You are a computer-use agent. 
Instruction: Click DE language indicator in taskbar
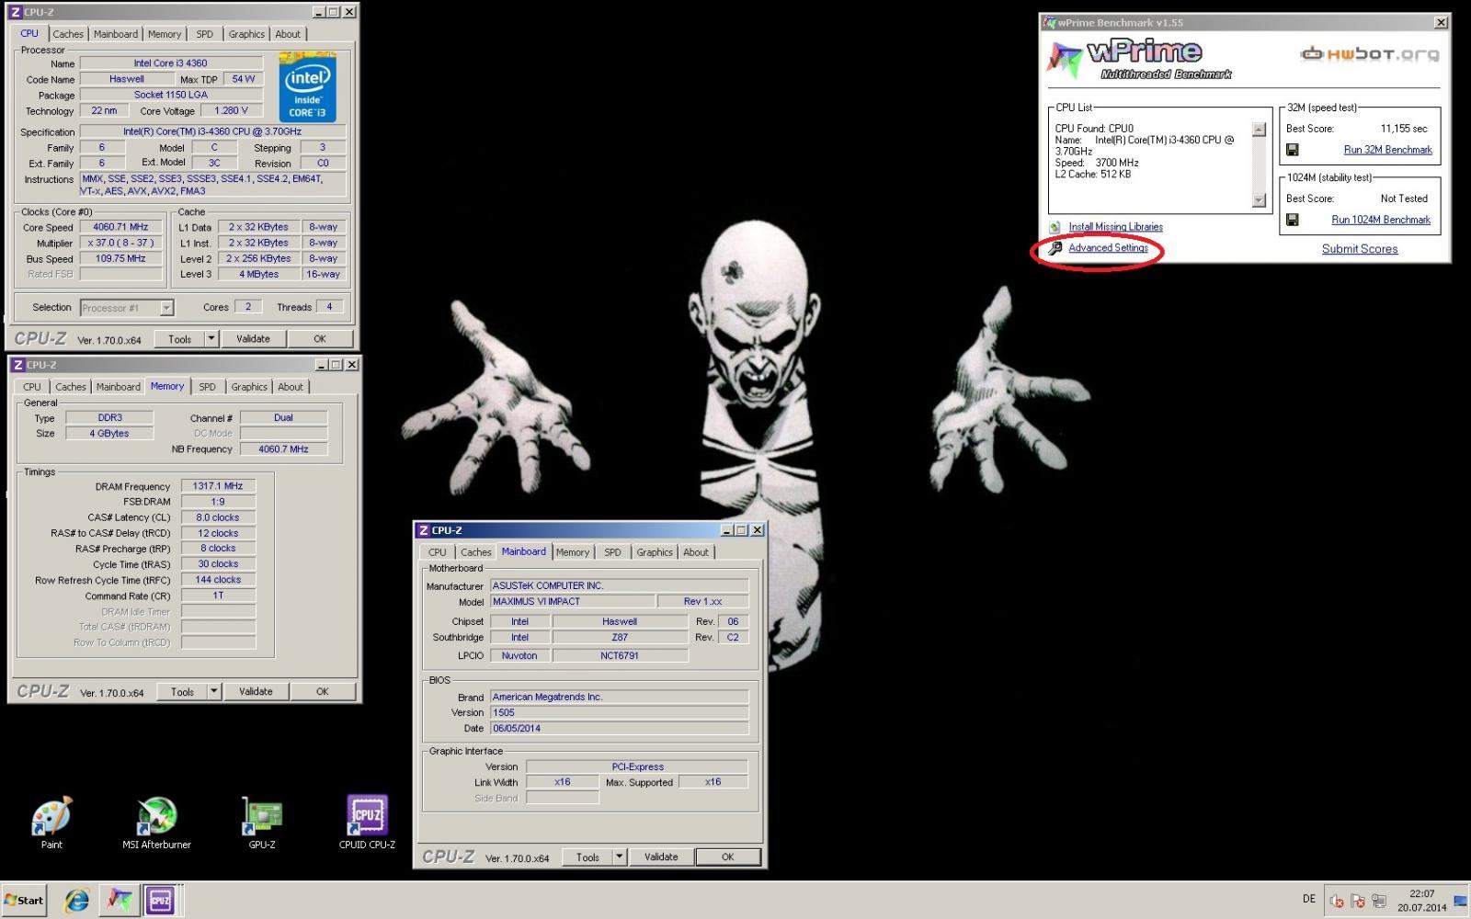(x=1309, y=899)
